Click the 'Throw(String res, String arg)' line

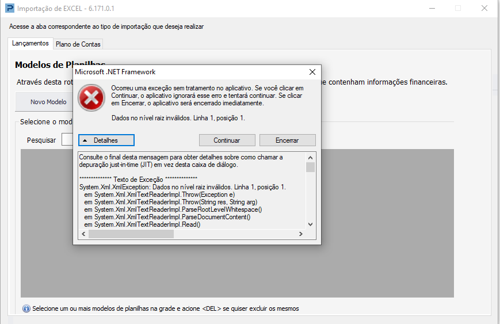[x=171, y=202]
